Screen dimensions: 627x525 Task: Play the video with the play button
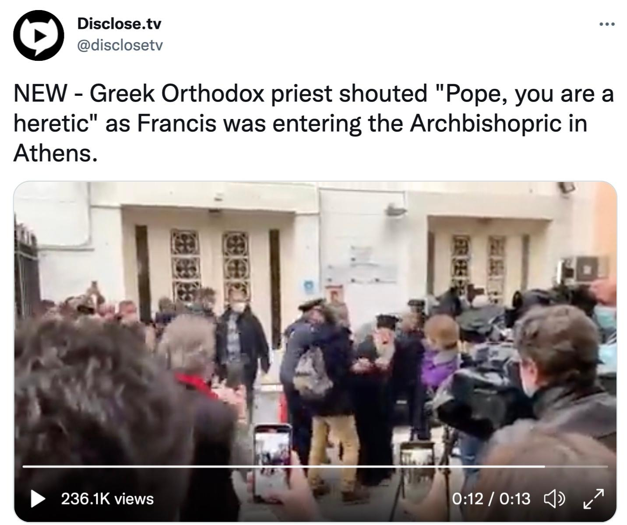click(x=38, y=498)
